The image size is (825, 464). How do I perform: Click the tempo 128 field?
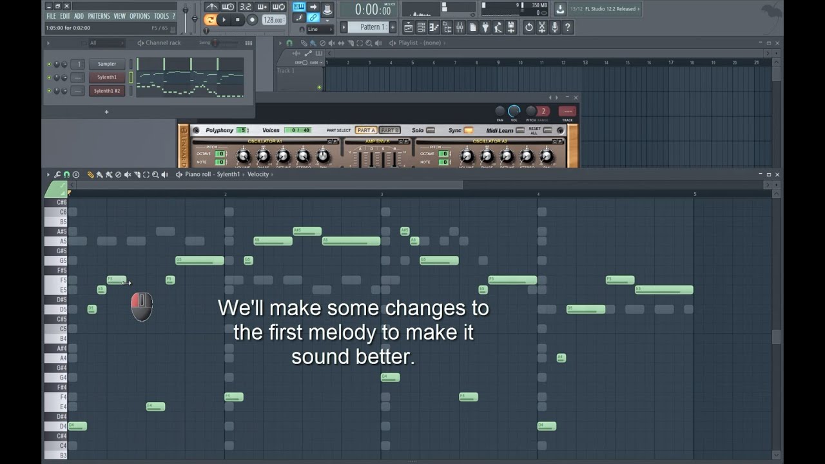pos(273,20)
